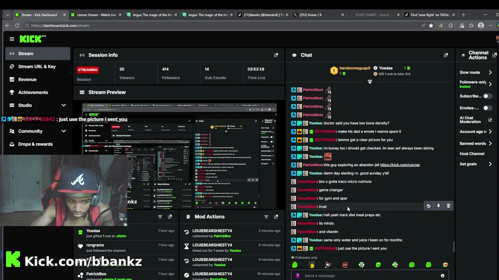The height and width of the screenshot is (280, 499).
Task: Click Yoedaa 'just gifted 1 sub' entry
Action: pyautogui.click(x=127, y=233)
